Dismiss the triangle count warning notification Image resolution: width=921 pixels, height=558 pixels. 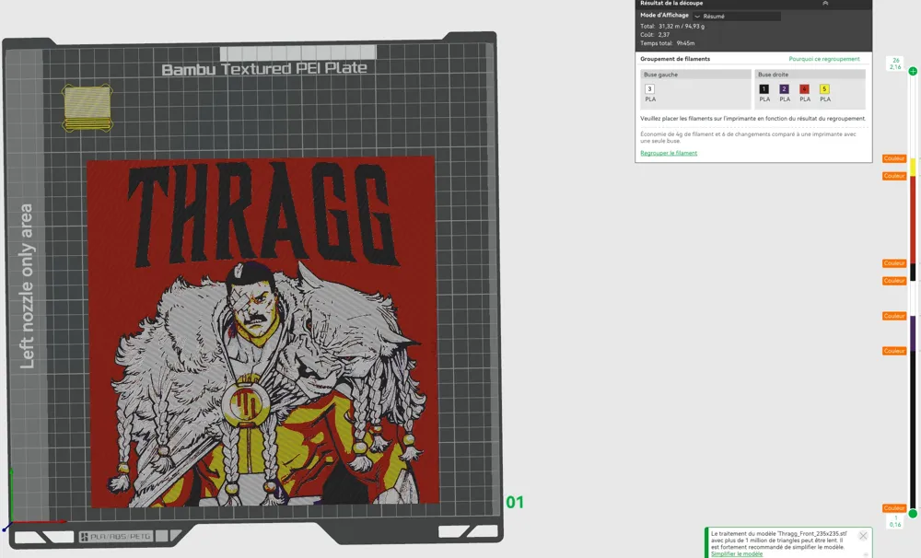click(x=863, y=536)
